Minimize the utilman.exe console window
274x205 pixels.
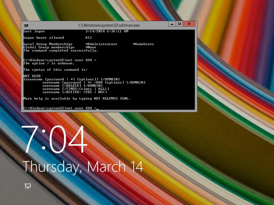point(172,24)
